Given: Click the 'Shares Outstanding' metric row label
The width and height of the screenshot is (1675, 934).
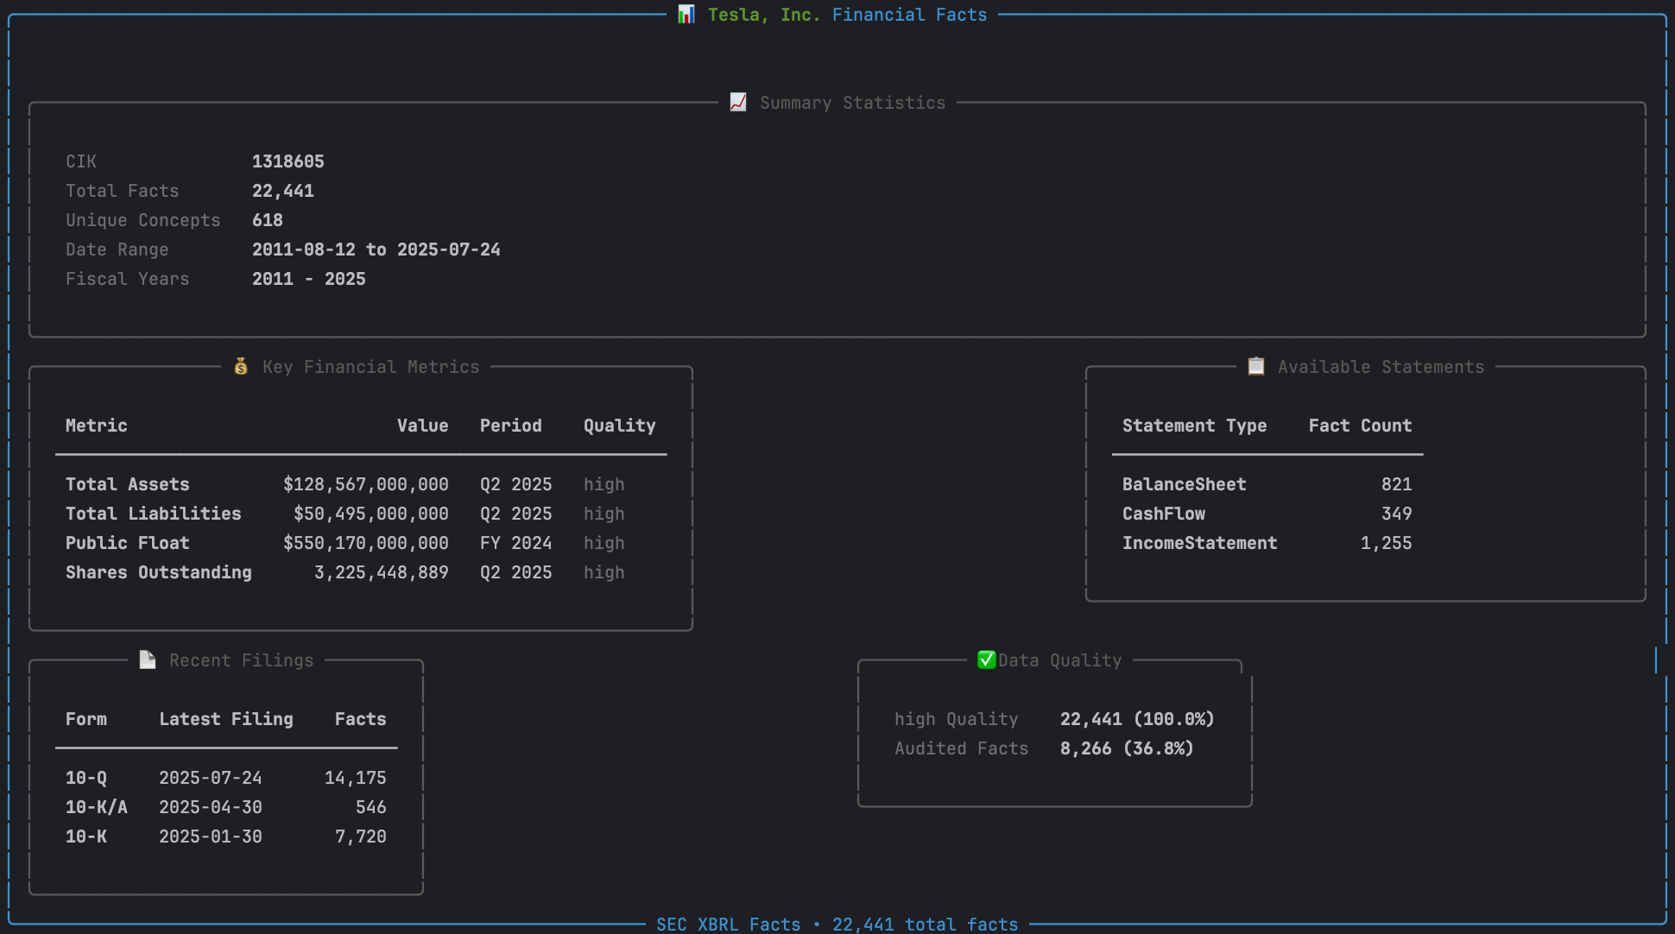Looking at the screenshot, I should pos(159,572).
